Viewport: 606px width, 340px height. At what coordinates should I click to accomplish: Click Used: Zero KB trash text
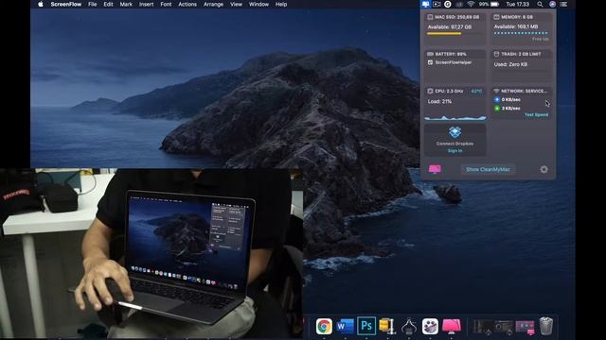tap(510, 64)
